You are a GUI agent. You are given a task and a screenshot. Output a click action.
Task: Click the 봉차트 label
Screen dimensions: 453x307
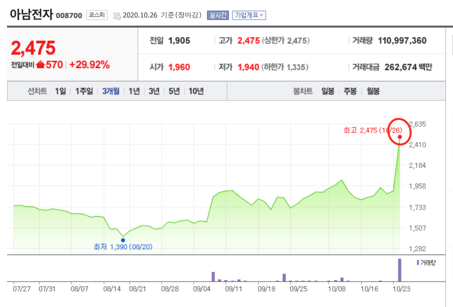(303, 91)
